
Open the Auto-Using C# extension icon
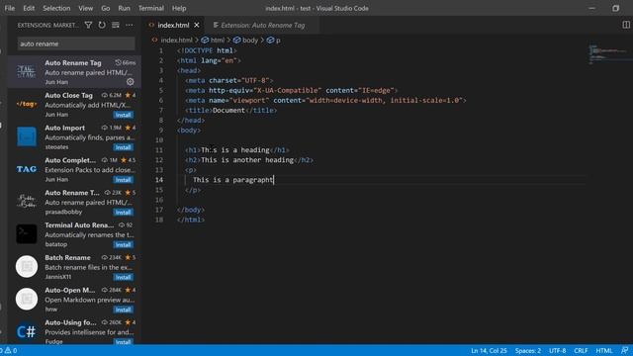pyautogui.click(x=27, y=332)
